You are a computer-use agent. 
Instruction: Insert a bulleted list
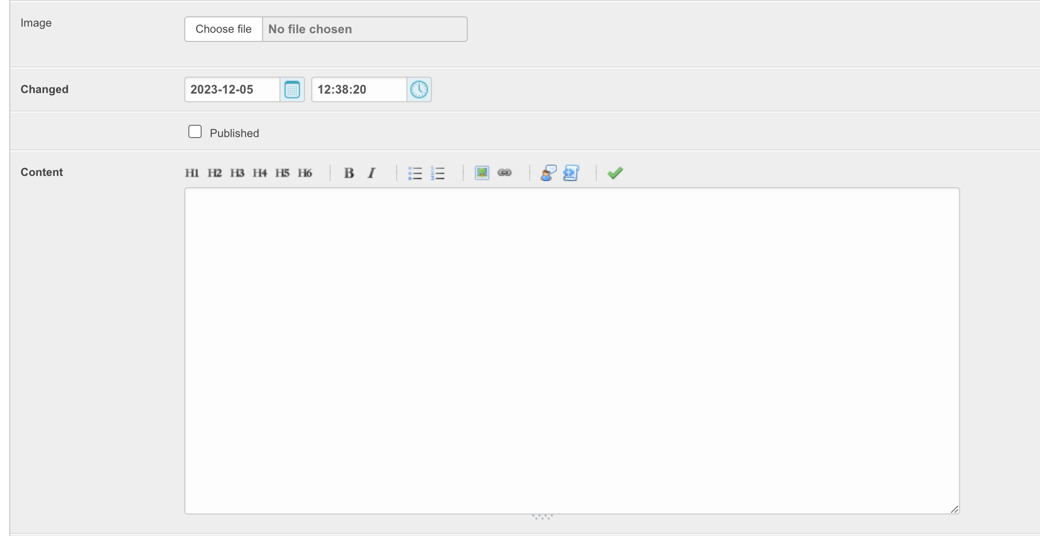415,173
